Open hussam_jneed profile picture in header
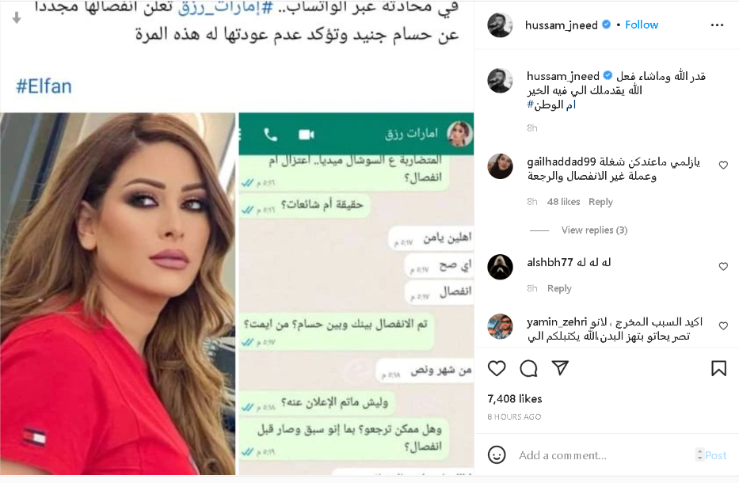This screenshot has height=483, width=739. (500, 25)
